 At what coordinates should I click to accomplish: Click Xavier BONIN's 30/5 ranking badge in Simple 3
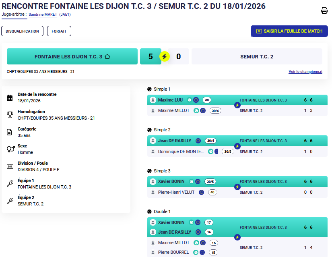coord(210,182)
